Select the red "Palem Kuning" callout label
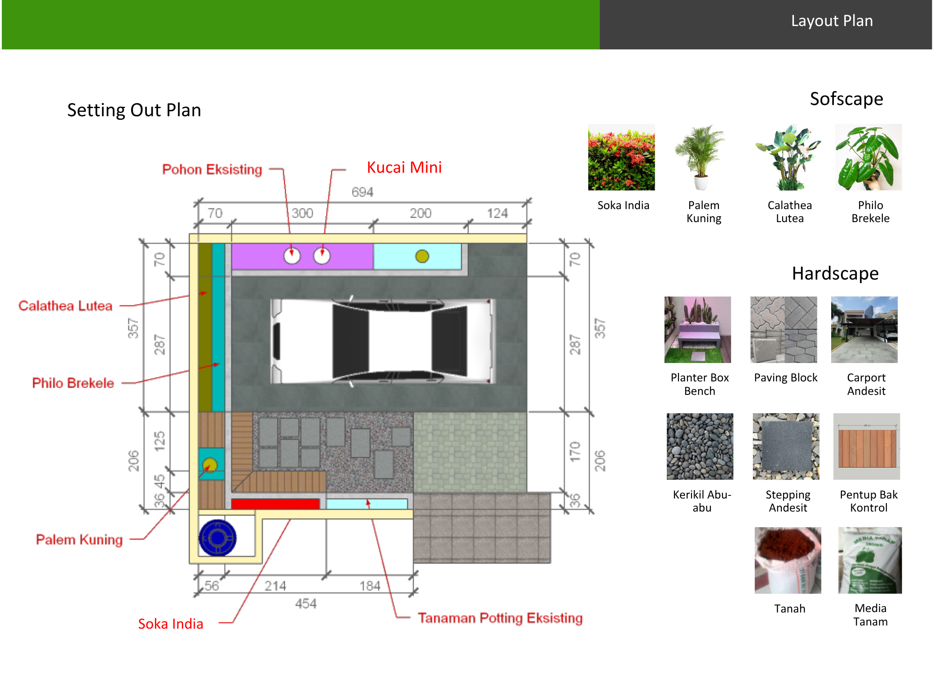The image size is (934, 700). tap(79, 540)
